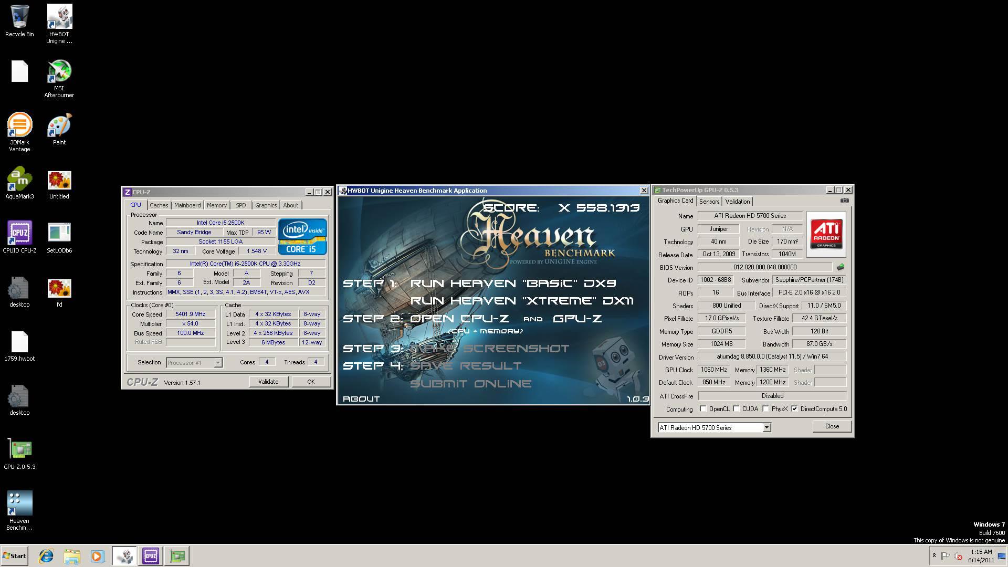
Task: Launch MSI Afterburner desktop shortcut
Action: coord(59,78)
